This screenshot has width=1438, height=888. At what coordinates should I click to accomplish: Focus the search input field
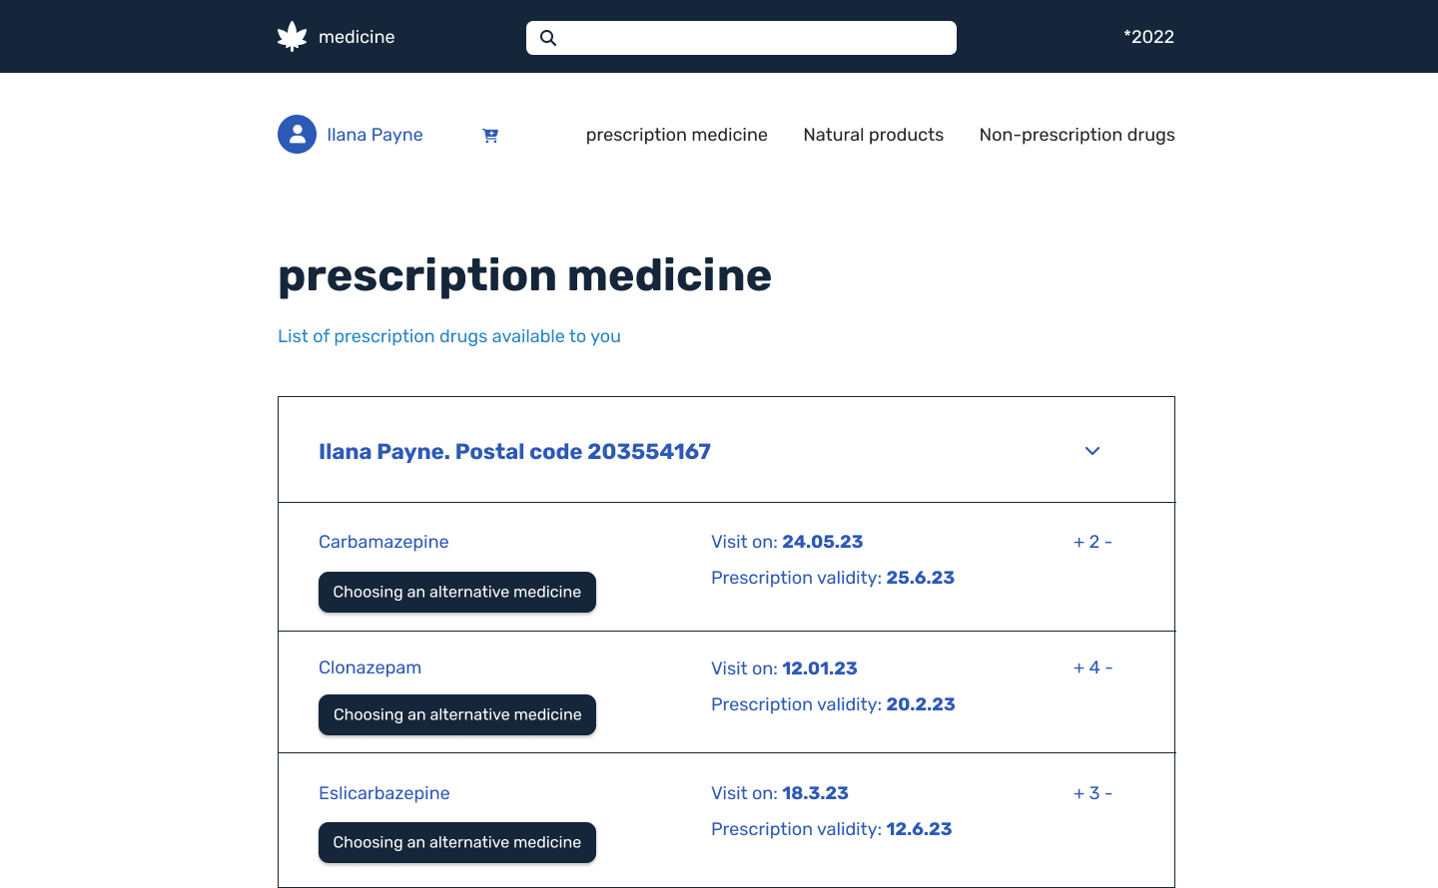[741, 38]
